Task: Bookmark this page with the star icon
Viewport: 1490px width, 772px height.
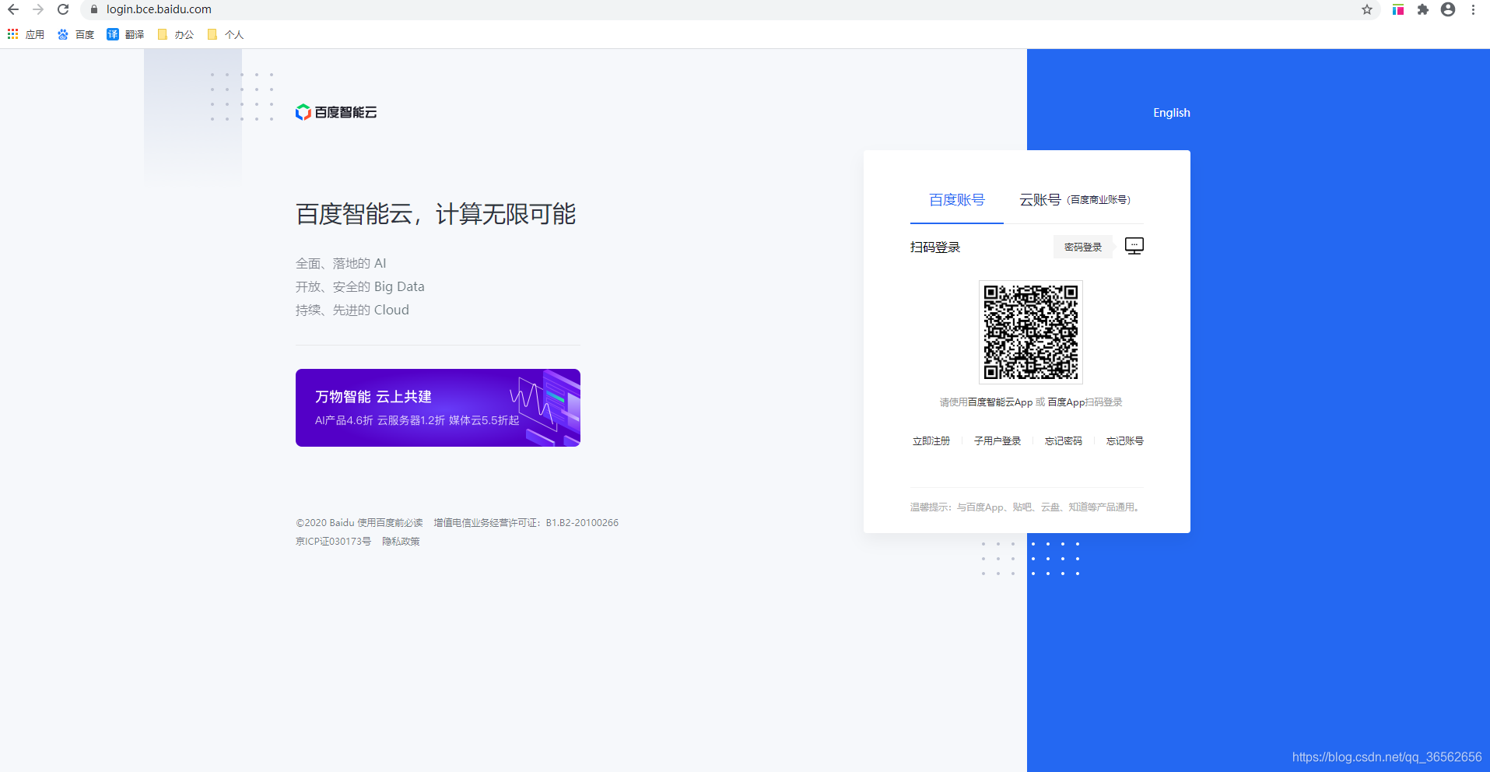Action: click(1367, 9)
